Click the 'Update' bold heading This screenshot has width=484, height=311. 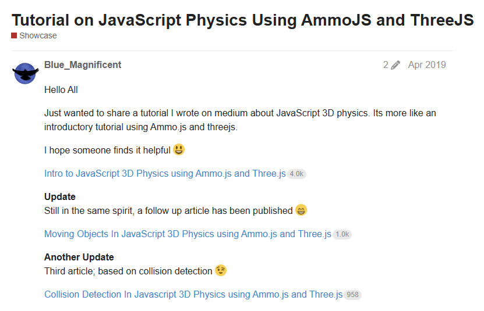tap(60, 196)
